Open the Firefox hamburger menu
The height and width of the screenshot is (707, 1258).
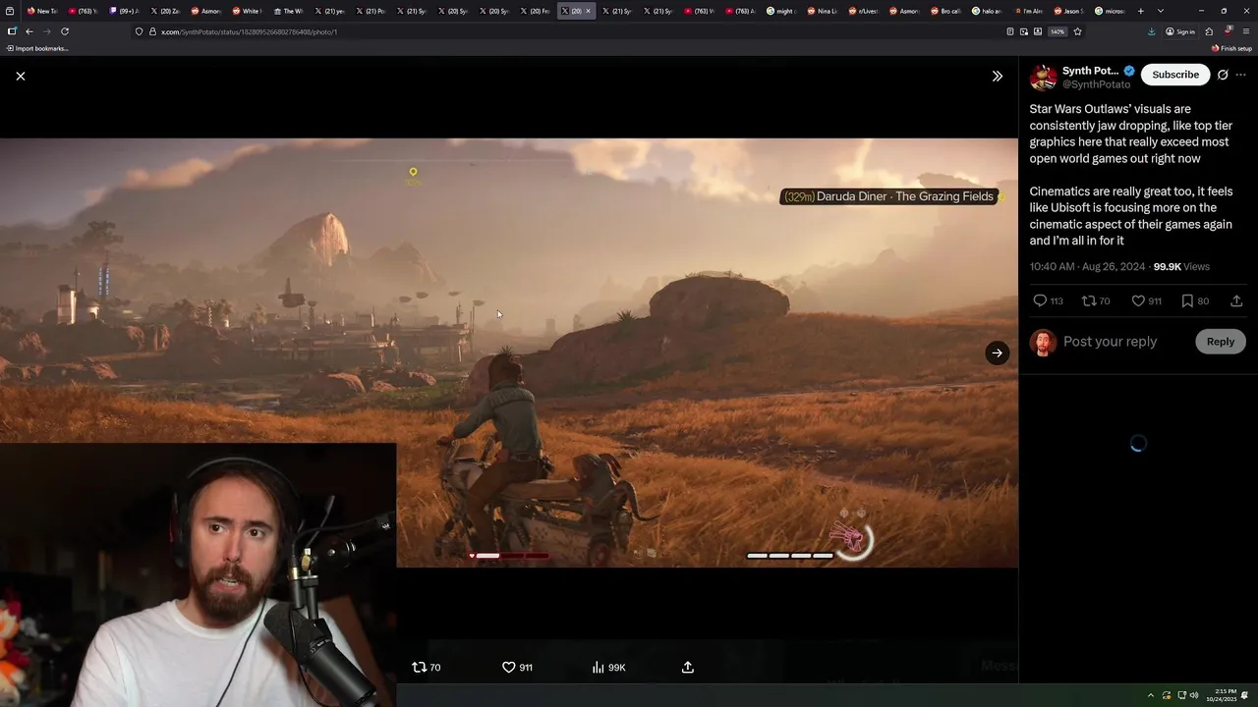coord(1246,31)
